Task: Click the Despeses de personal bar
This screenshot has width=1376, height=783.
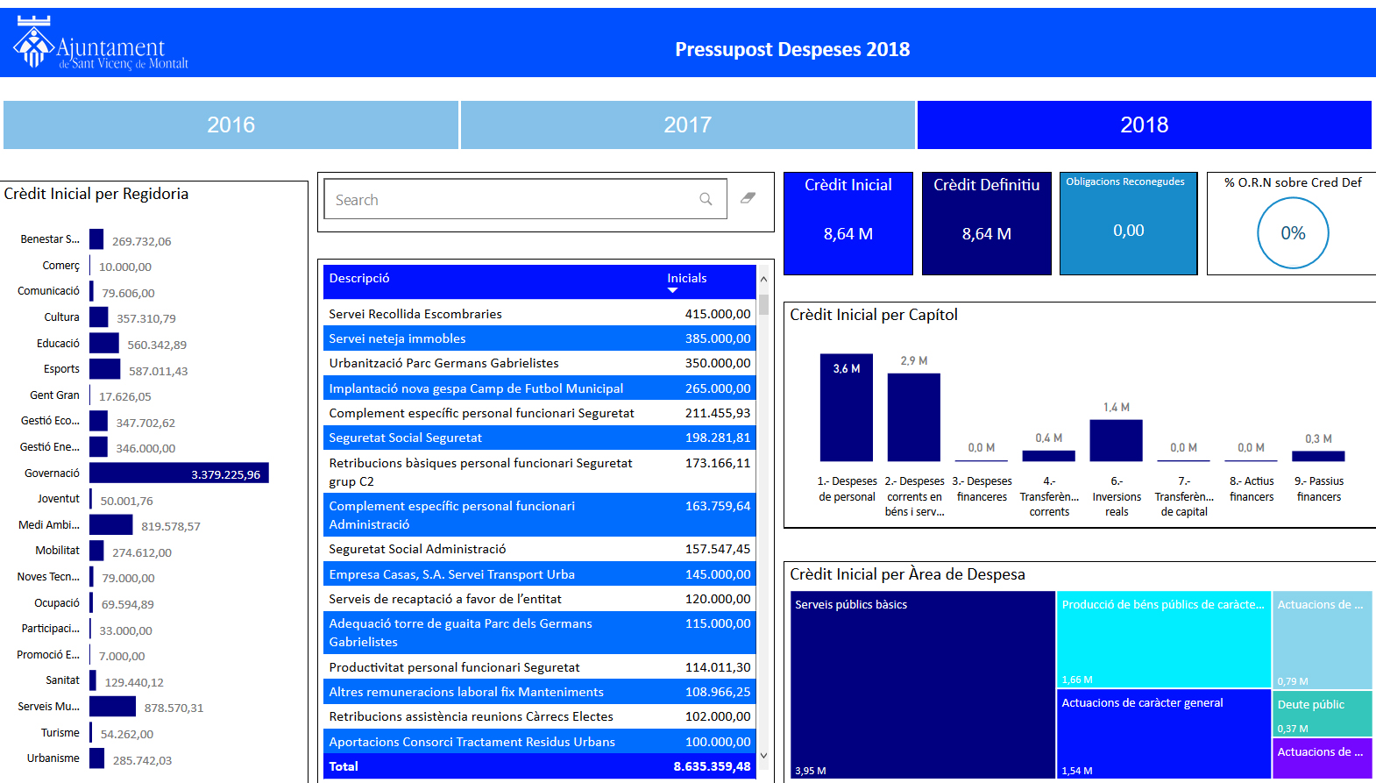Action: click(846, 408)
